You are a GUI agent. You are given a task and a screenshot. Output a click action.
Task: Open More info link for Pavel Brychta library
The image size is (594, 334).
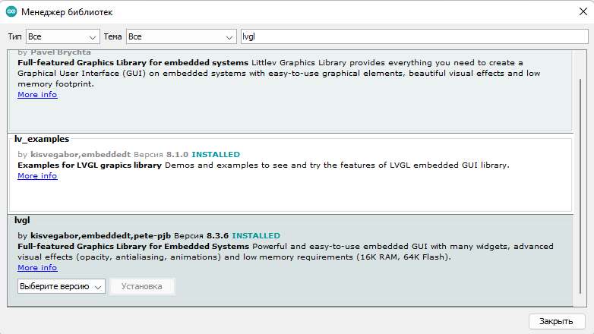click(37, 95)
